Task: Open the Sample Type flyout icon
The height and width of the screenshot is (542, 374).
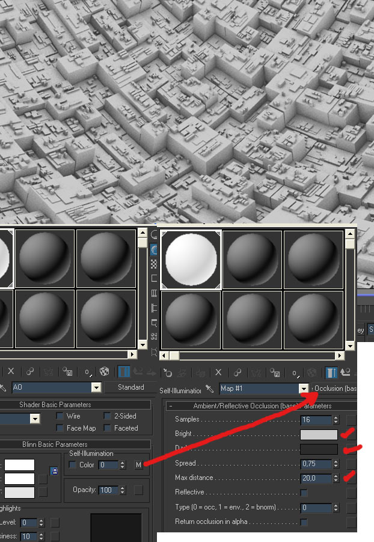Action: coord(154,235)
